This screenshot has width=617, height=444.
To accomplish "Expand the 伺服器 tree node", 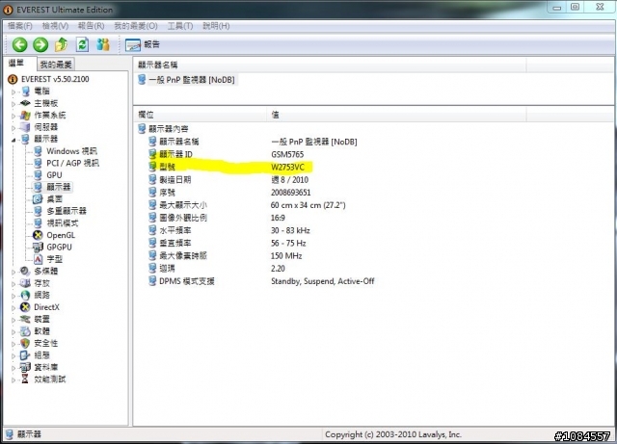I will 13,128.
